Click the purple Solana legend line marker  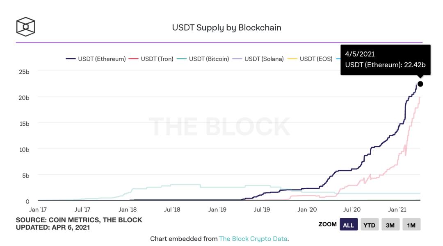coord(237,59)
